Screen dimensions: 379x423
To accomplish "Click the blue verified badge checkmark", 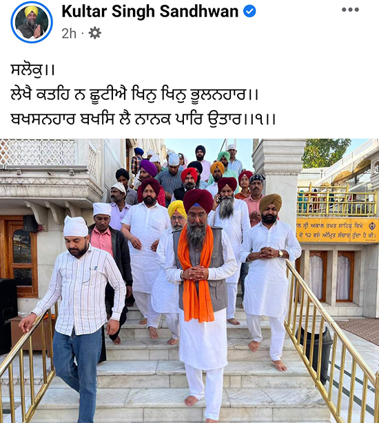I will tap(249, 11).
